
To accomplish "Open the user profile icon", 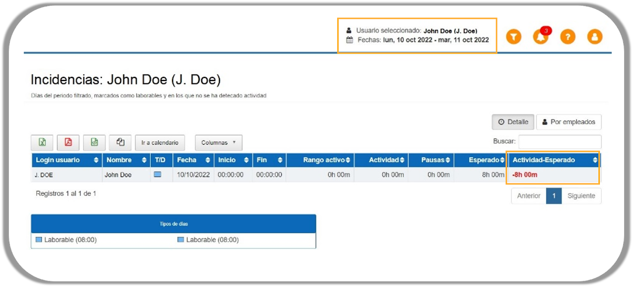I will coord(594,36).
